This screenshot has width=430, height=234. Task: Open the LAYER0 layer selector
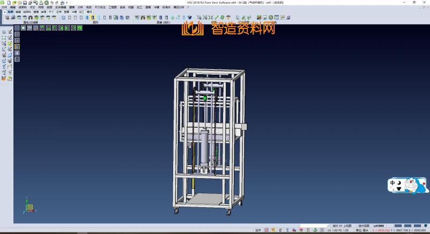378,225
